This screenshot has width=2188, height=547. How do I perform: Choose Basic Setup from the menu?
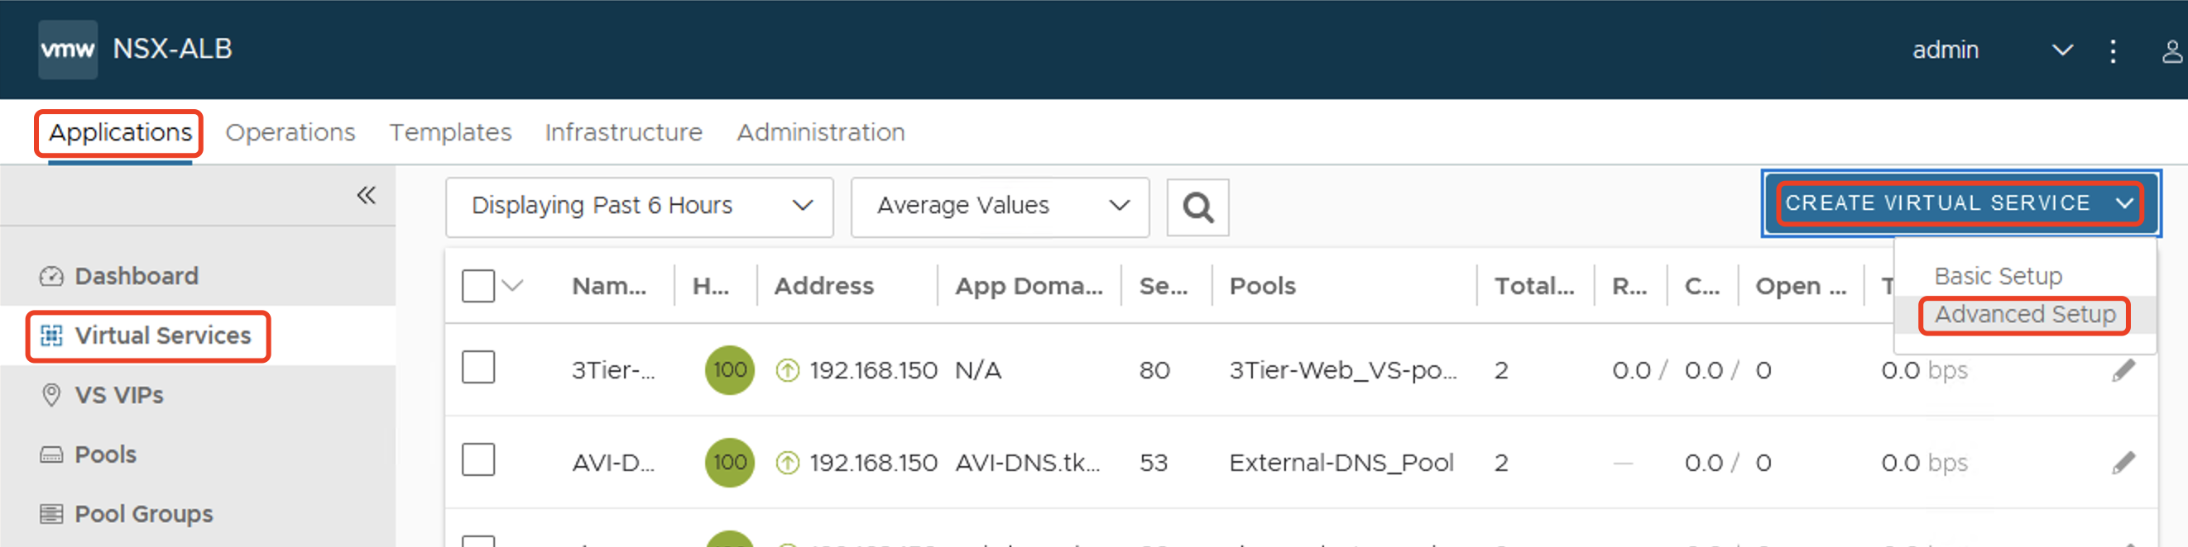1998,277
